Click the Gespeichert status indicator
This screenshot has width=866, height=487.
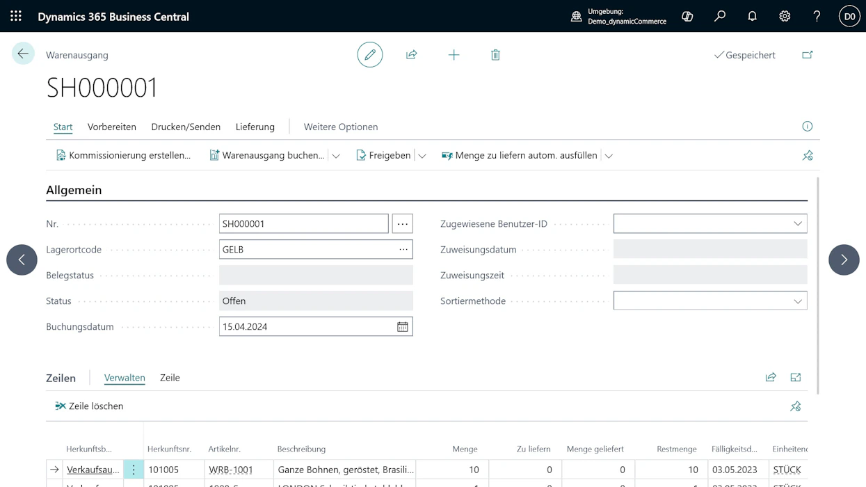744,55
